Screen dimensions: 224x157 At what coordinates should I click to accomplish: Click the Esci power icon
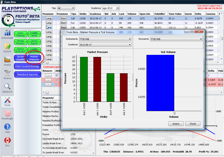tap(7, 140)
